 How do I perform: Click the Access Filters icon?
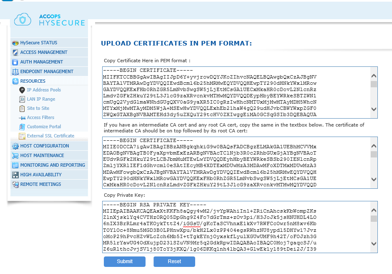coord(22,117)
